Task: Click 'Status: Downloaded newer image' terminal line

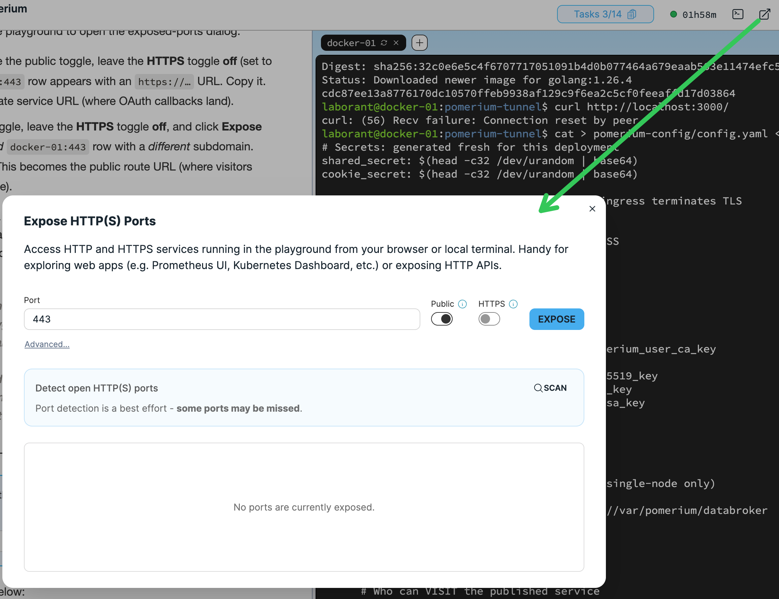Action: tap(477, 80)
